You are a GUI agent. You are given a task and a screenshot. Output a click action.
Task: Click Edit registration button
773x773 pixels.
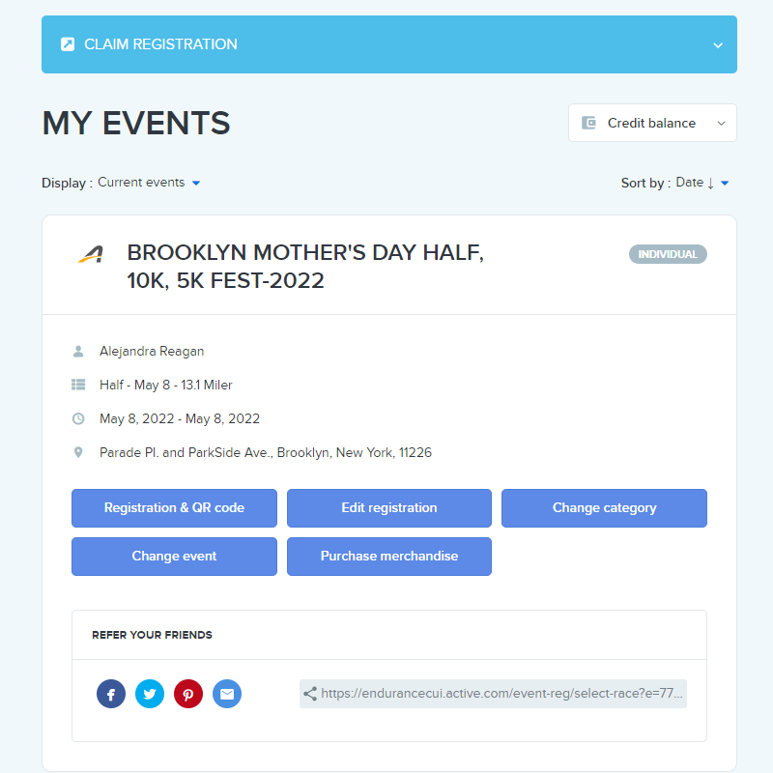(389, 508)
